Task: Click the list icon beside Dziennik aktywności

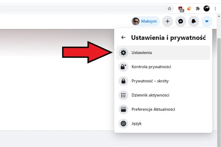Action: pyautogui.click(x=123, y=95)
